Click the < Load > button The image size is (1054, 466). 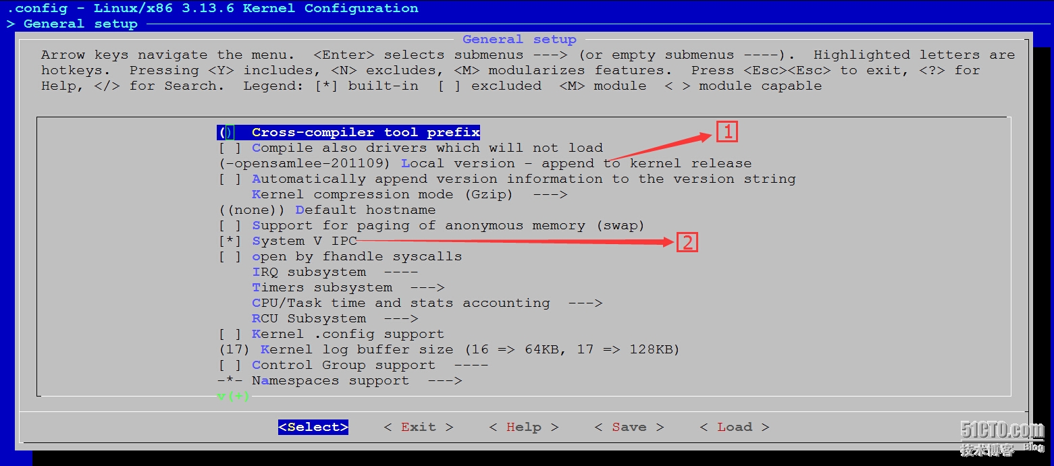(735, 427)
